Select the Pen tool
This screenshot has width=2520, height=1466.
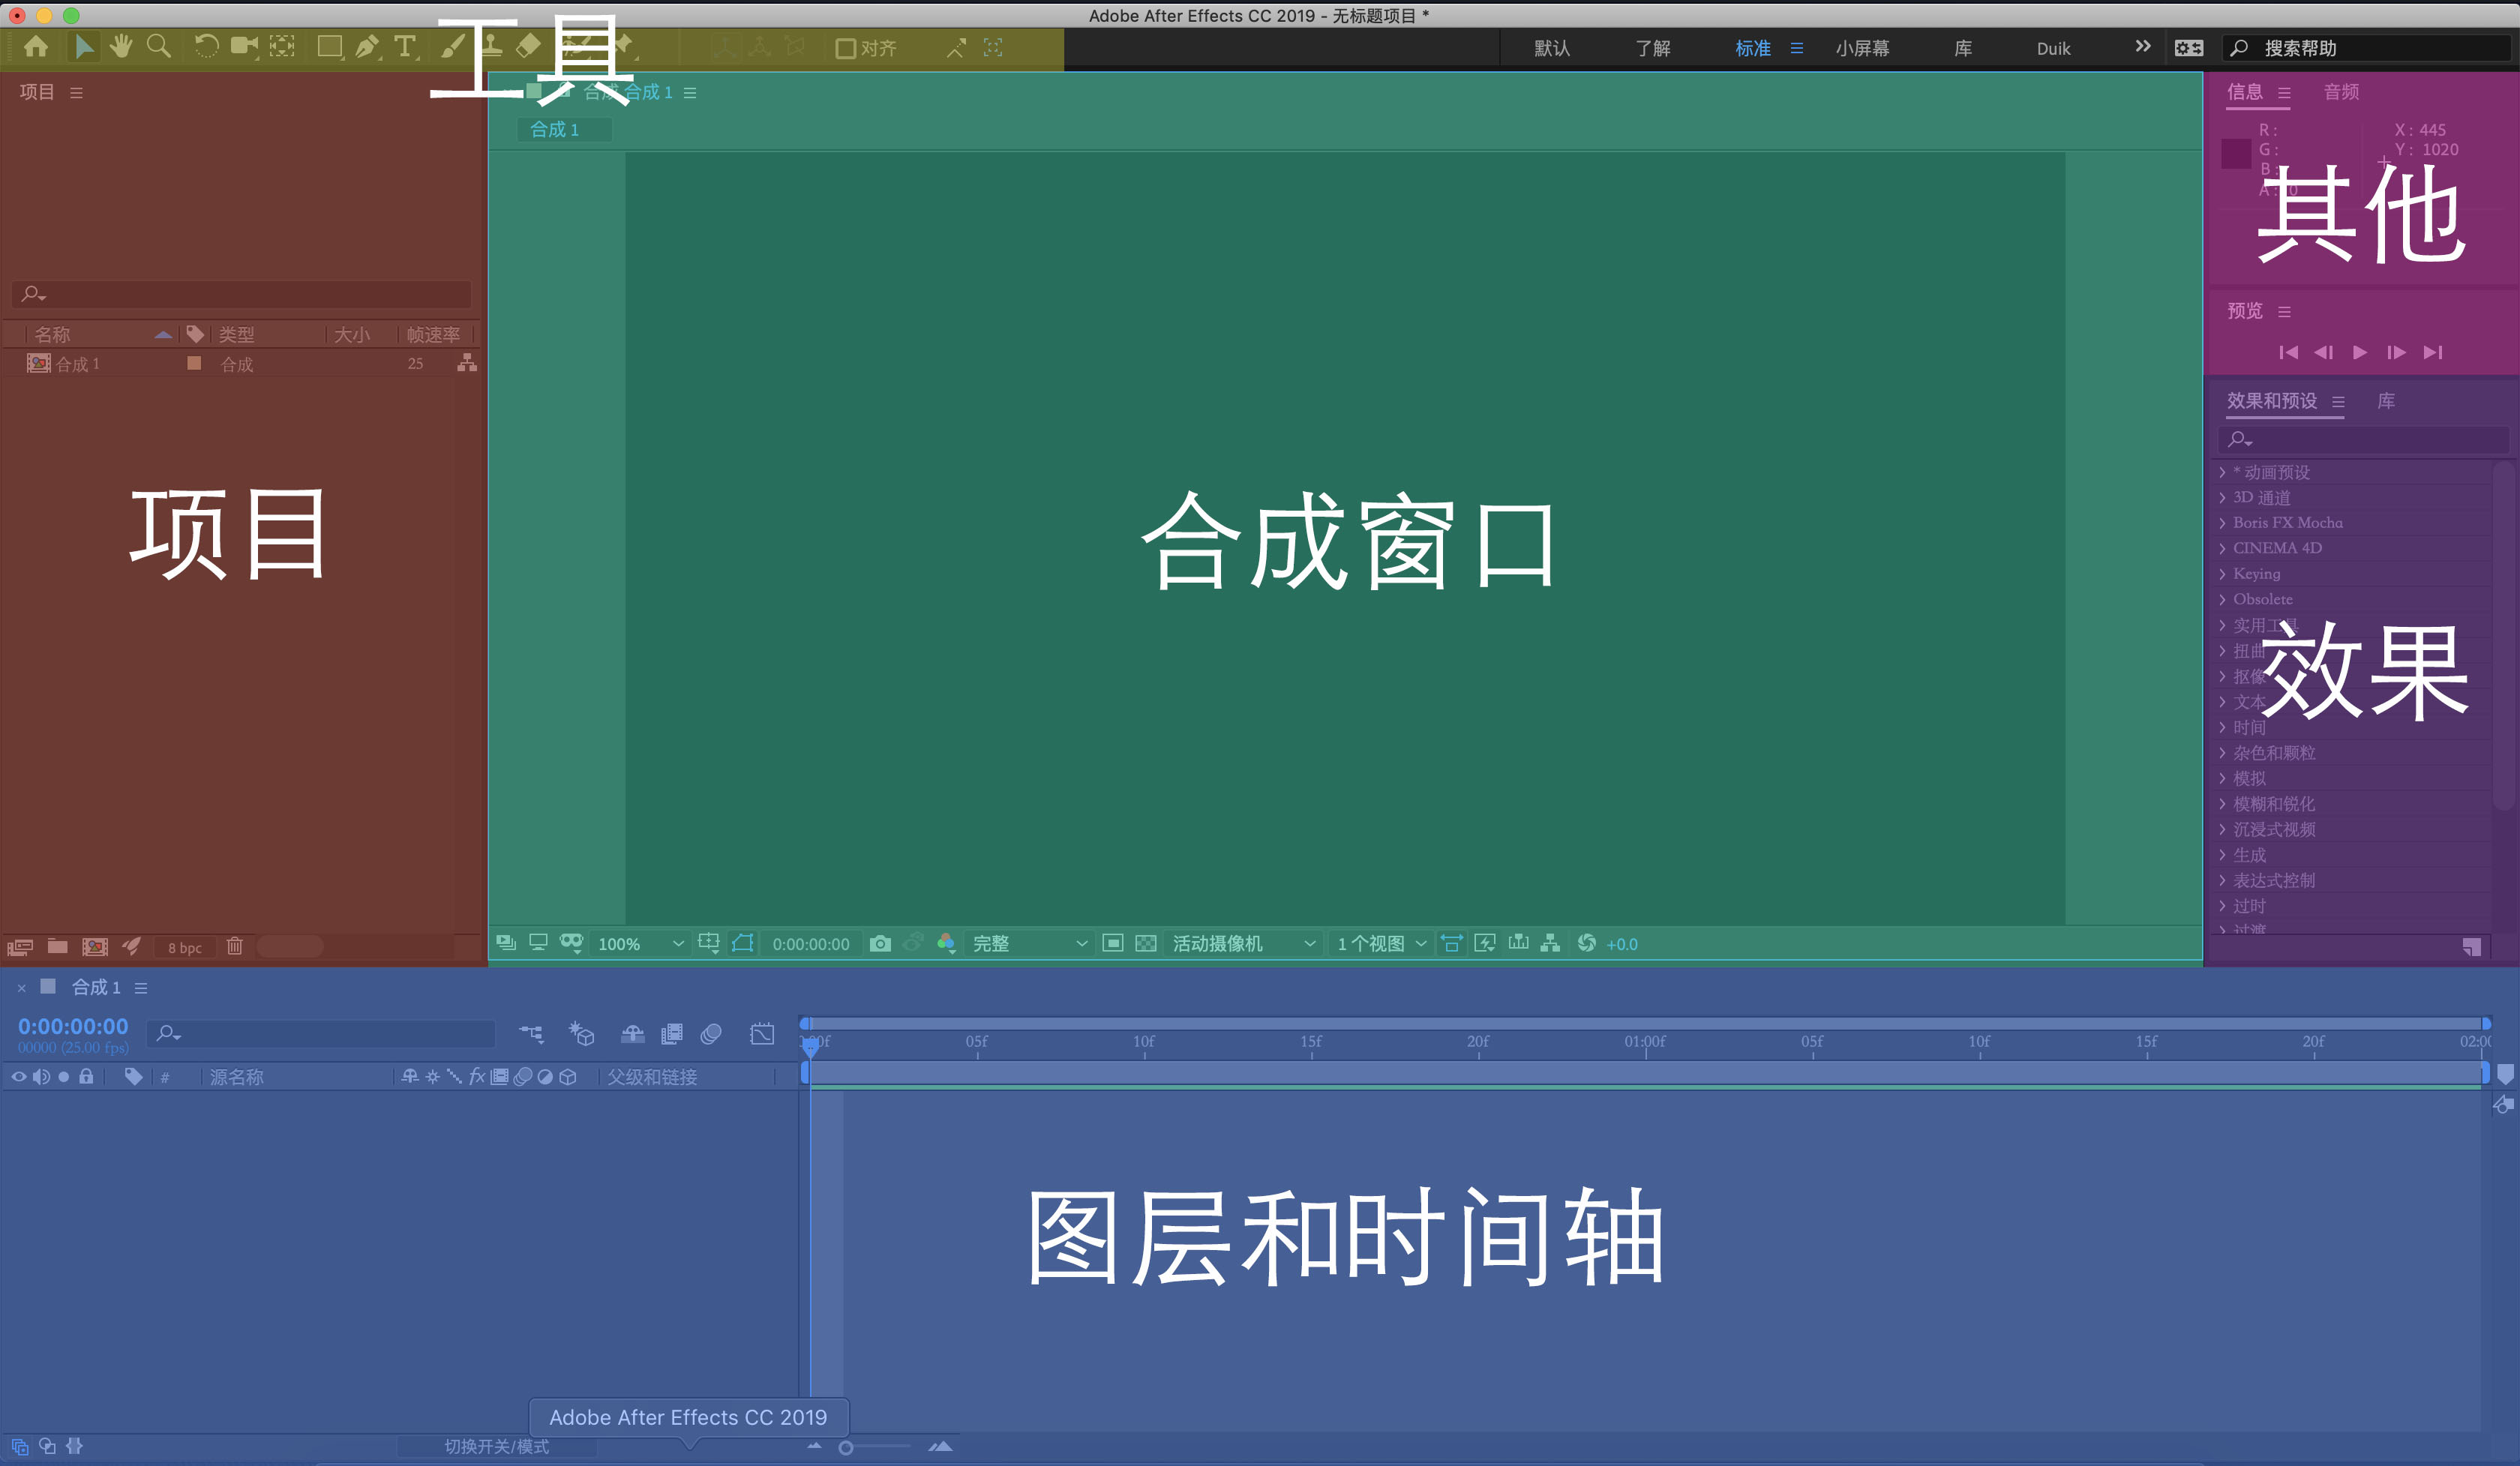[x=367, y=46]
